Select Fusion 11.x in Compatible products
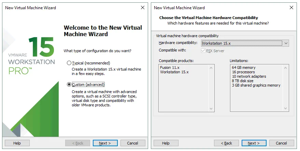Image resolution: width=300 pixels, height=151 pixels. pos(170,68)
